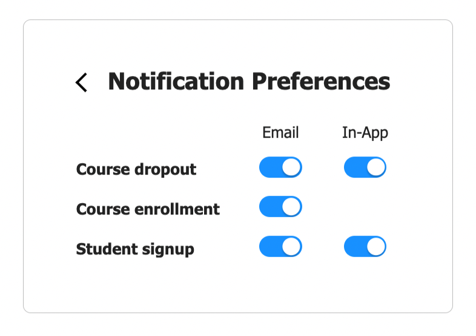This screenshot has width=476, height=336.
Task: Click white knob of Course enrollment Email switch
Action: (x=291, y=207)
